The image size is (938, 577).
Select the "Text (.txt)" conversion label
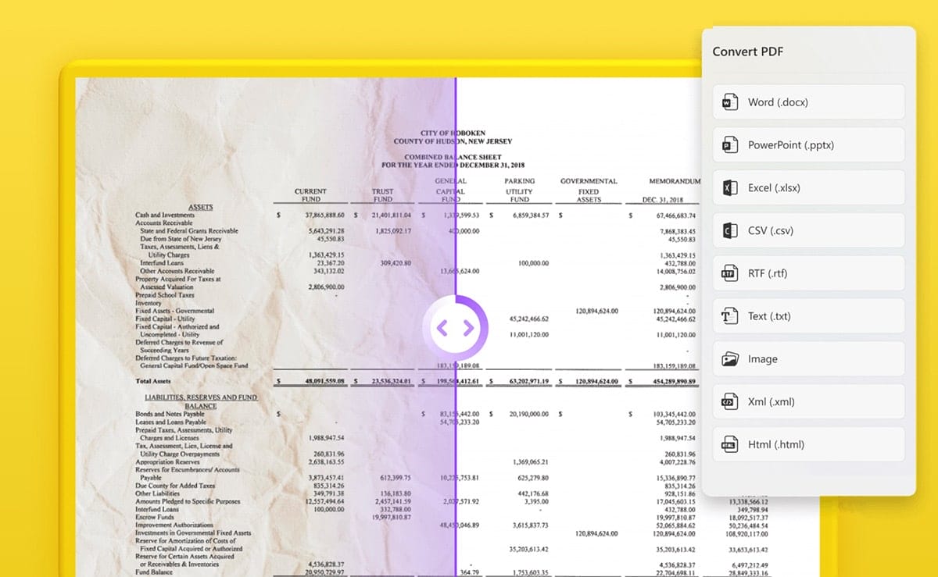coord(769,316)
